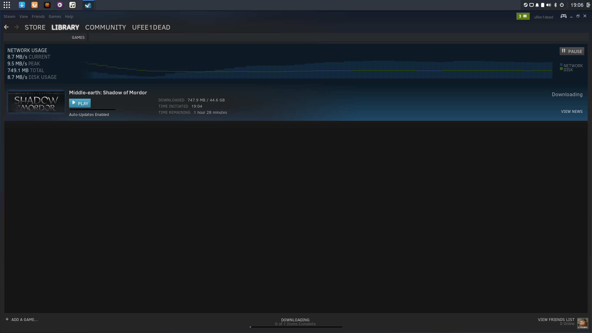The image size is (592, 333).
Task: Open the black and orange X app icon
Action: click(47, 5)
